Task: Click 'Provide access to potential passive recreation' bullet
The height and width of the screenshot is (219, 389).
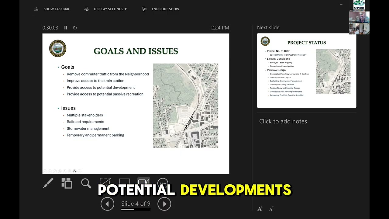Action: point(105,94)
